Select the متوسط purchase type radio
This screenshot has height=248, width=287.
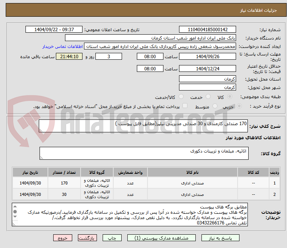pyautogui.click(x=215, y=106)
